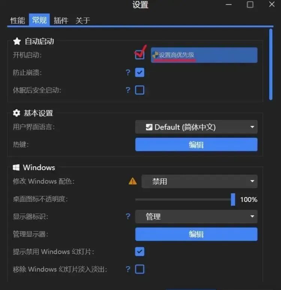Enable 休眠后安全启动 checkbox
The width and height of the screenshot is (281, 290).
point(140,90)
